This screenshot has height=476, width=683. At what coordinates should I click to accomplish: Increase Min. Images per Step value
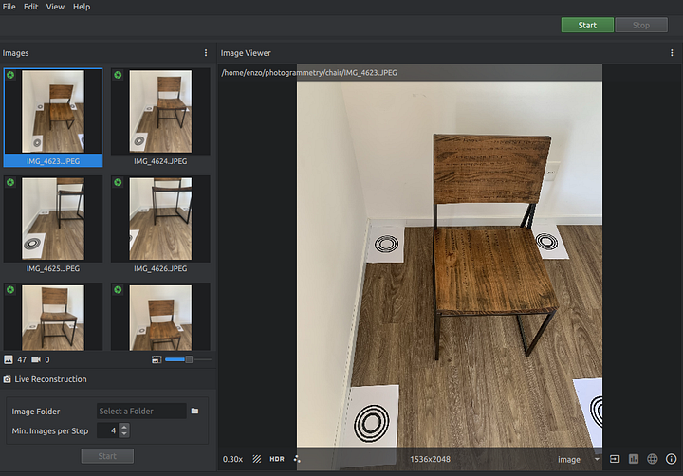[x=124, y=427]
